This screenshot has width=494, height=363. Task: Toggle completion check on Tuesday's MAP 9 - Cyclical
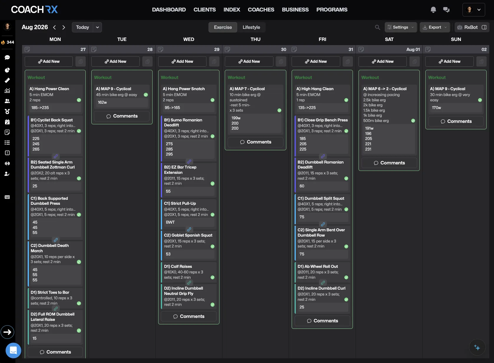pos(146,95)
